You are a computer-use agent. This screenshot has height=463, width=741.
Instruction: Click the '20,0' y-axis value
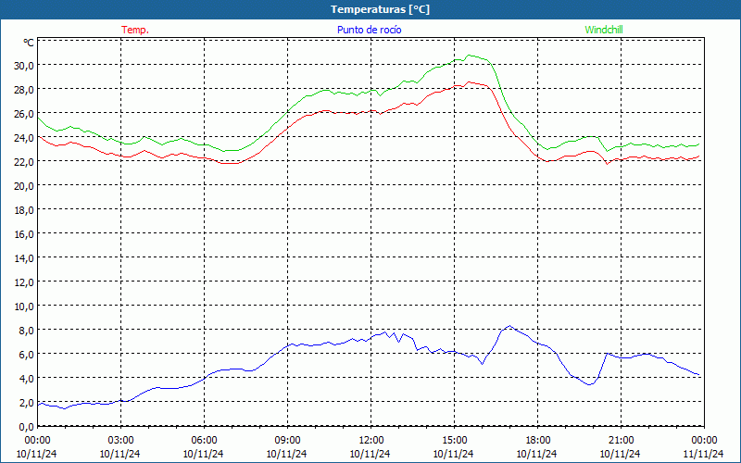point(24,186)
